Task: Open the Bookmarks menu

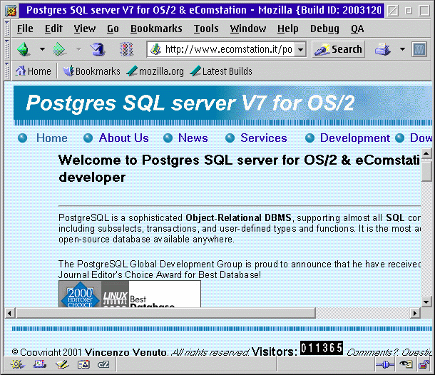Action: coord(156,29)
